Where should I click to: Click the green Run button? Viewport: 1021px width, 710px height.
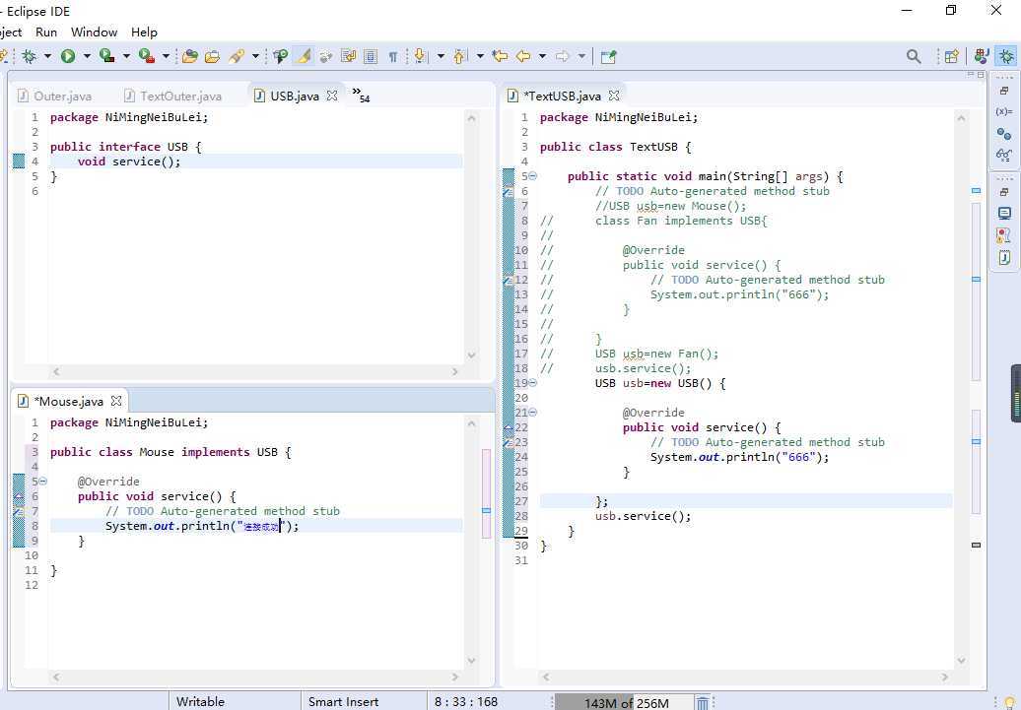point(68,56)
